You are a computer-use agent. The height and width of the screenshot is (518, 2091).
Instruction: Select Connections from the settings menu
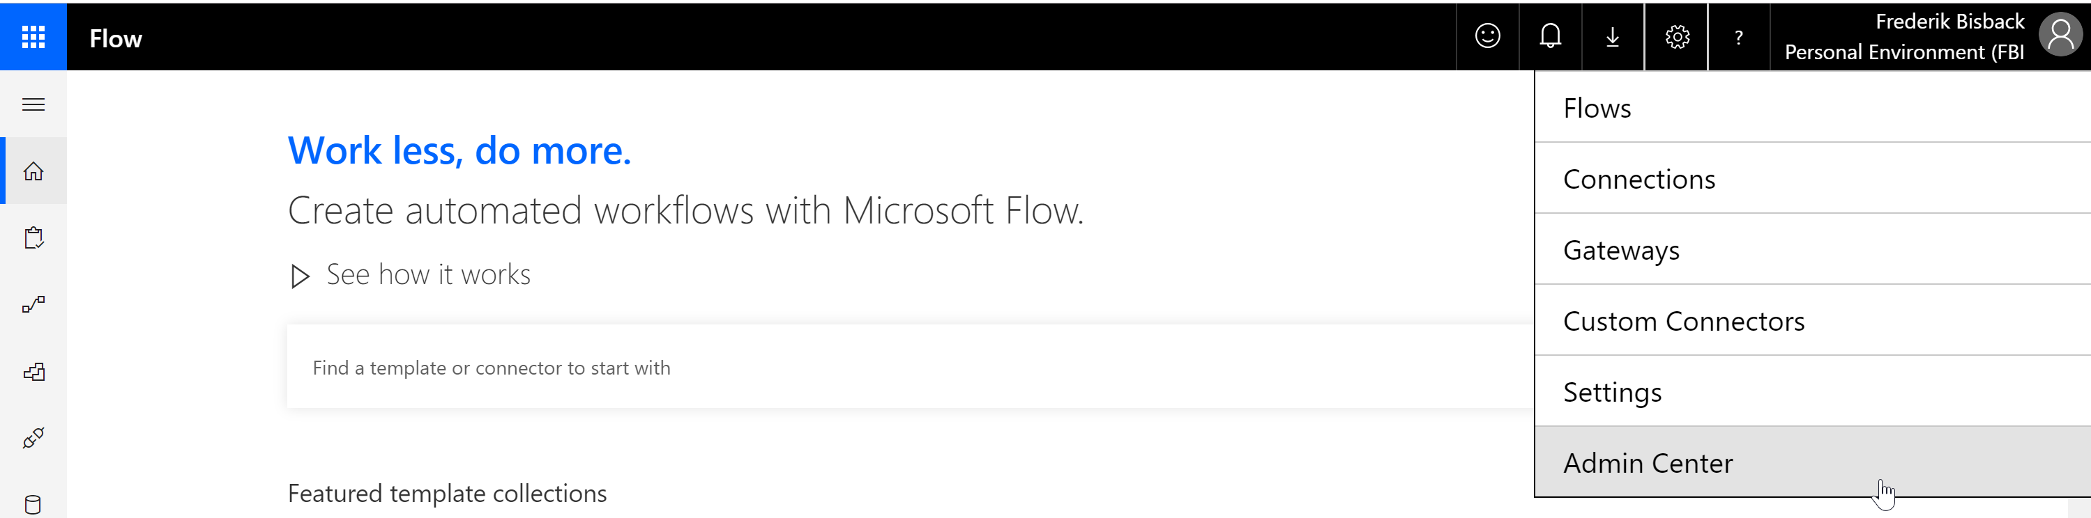point(1639,179)
